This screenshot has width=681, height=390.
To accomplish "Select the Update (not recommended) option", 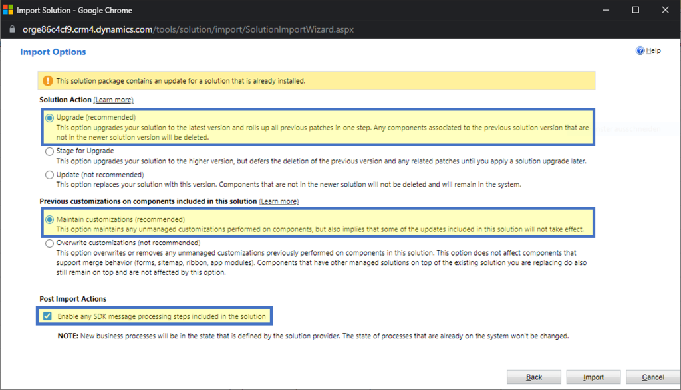I will click(49, 174).
